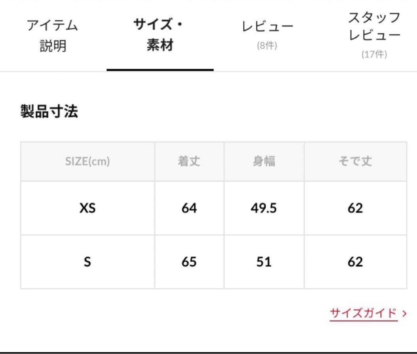Select the S size row label
Screen dimensions: 417x354
point(88,262)
